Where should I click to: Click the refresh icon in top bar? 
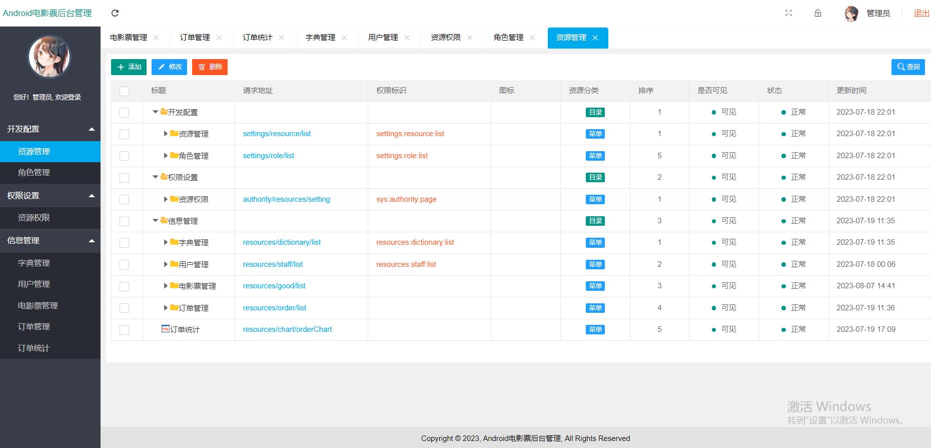click(115, 13)
